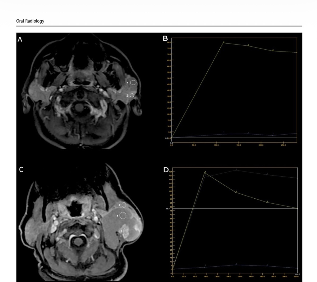Select ROI ellipse 3 in panel C

(x=126, y=231)
